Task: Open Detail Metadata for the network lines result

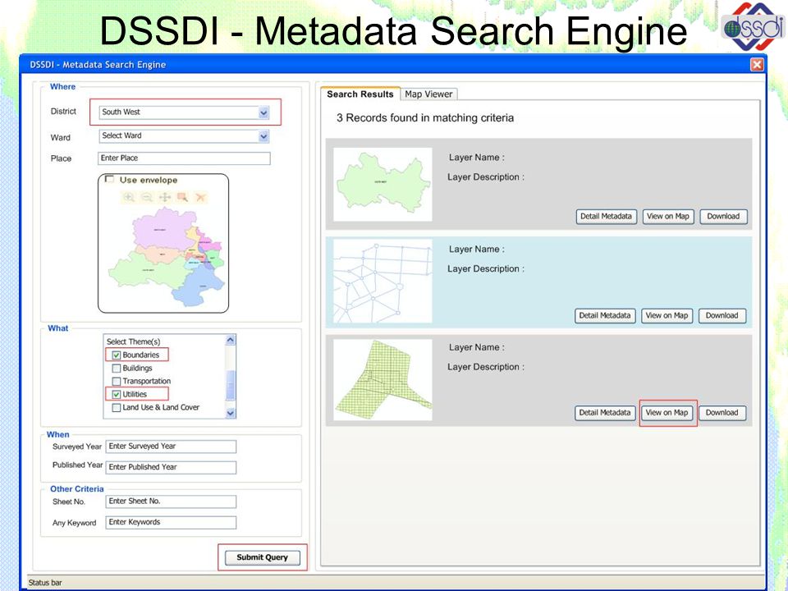Action: pos(605,315)
